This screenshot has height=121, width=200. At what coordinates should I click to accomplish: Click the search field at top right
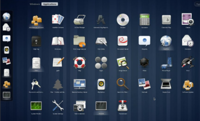pos(197,4)
